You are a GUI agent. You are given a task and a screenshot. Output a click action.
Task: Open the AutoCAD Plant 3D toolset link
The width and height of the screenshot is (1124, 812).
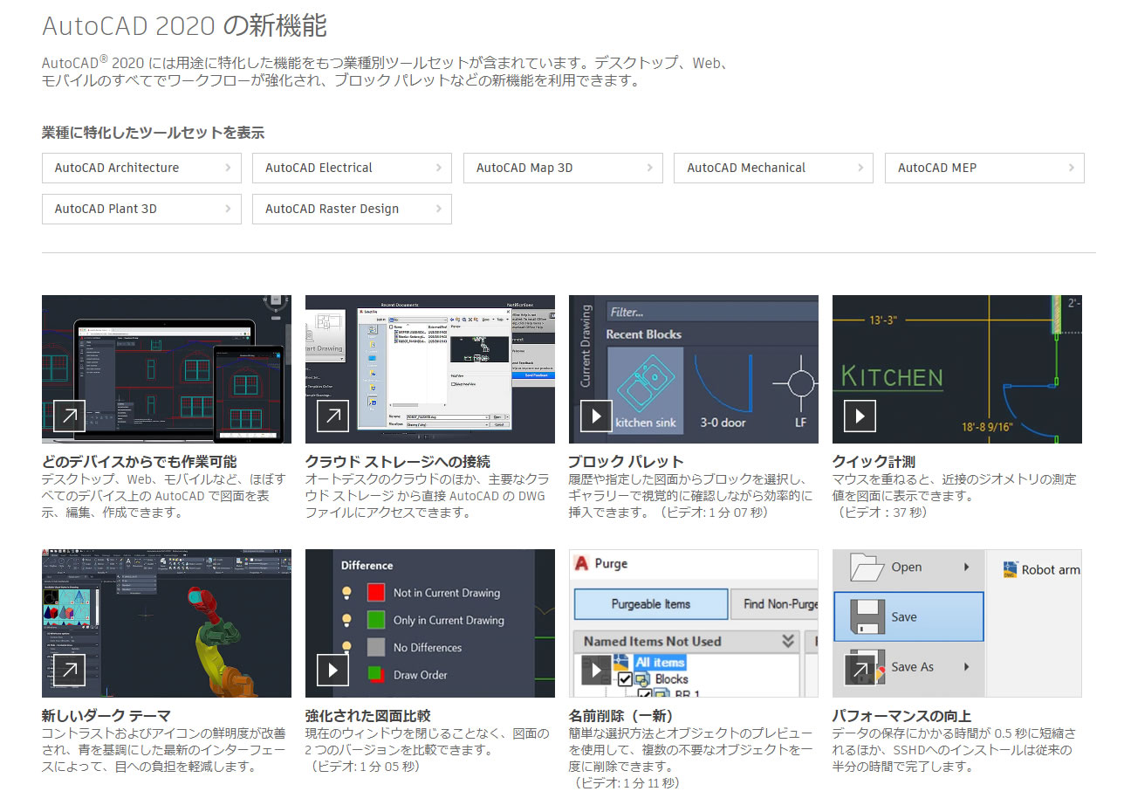pos(141,209)
